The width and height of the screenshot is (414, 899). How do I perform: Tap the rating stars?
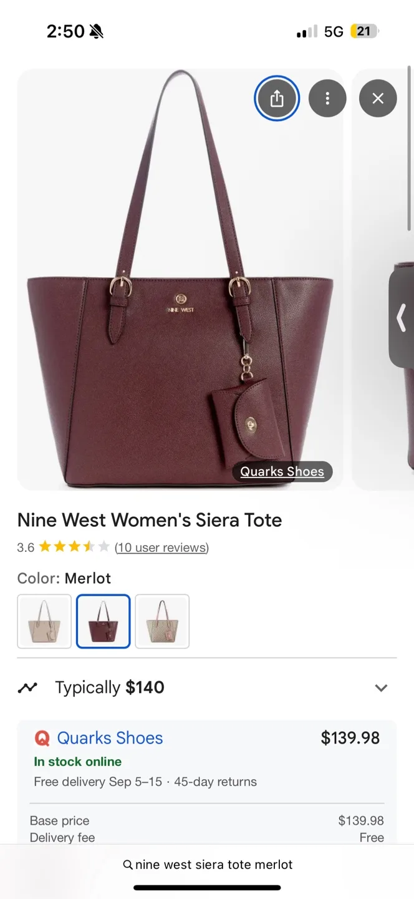tap(74, 548)
